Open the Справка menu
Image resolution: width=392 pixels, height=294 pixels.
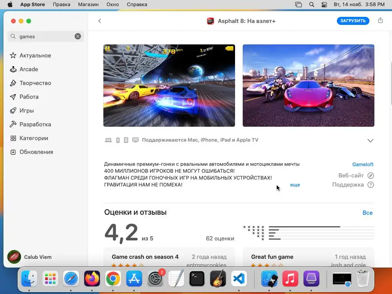tap(137, 5)
